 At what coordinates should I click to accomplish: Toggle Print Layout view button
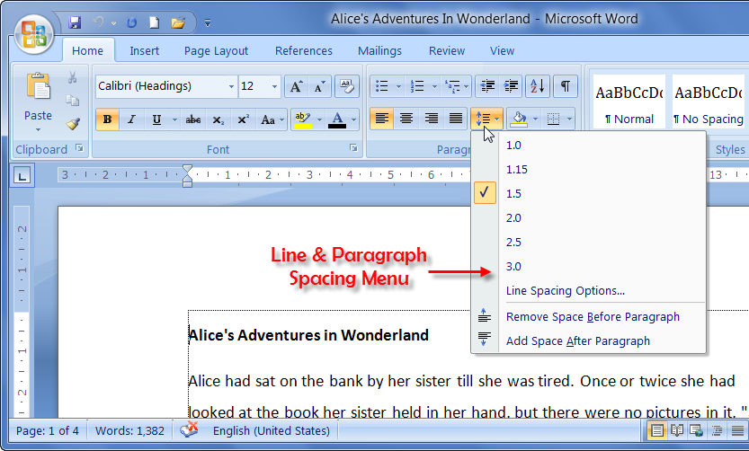pos(656,431)
